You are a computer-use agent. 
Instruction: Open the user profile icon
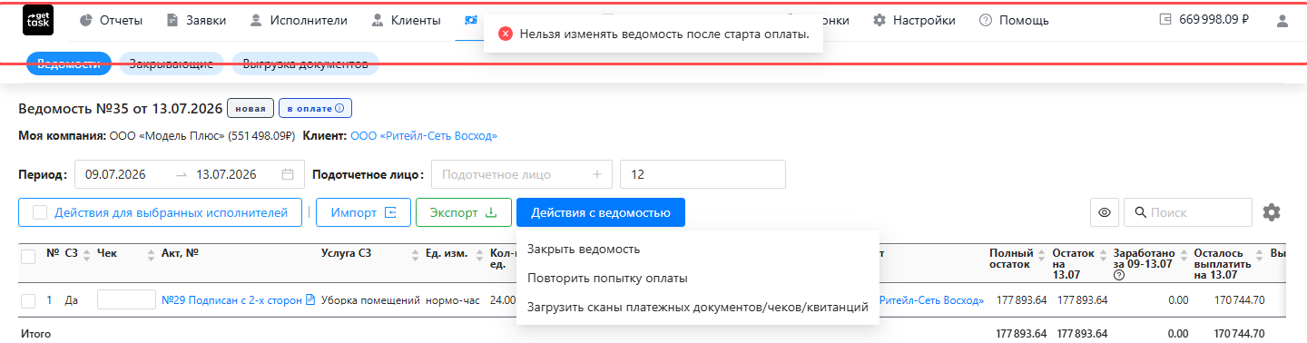point(1282,20)
